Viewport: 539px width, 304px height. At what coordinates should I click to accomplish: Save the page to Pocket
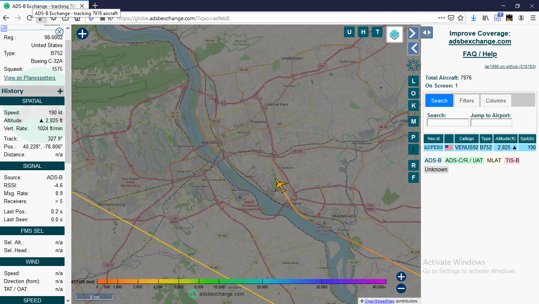451,18
